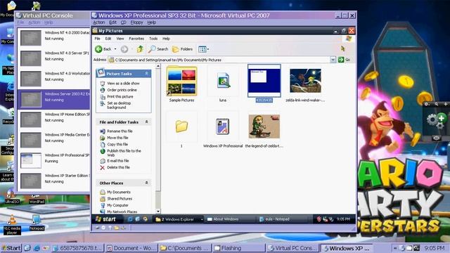Click the red security shield tray icon
The width and height of the screenshot is (450, 253).
pyautogui.click(x=319, y=219)
